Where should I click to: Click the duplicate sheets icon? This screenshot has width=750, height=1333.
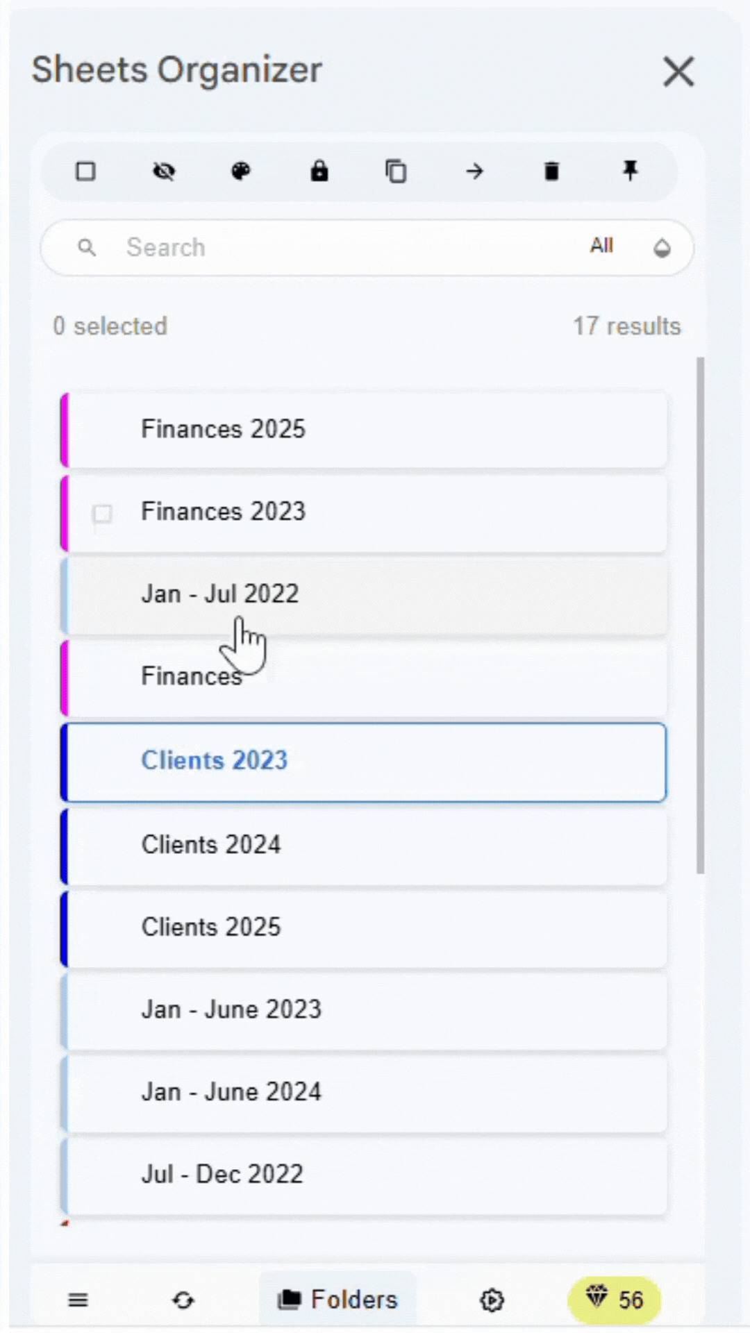tap(396, 171)
